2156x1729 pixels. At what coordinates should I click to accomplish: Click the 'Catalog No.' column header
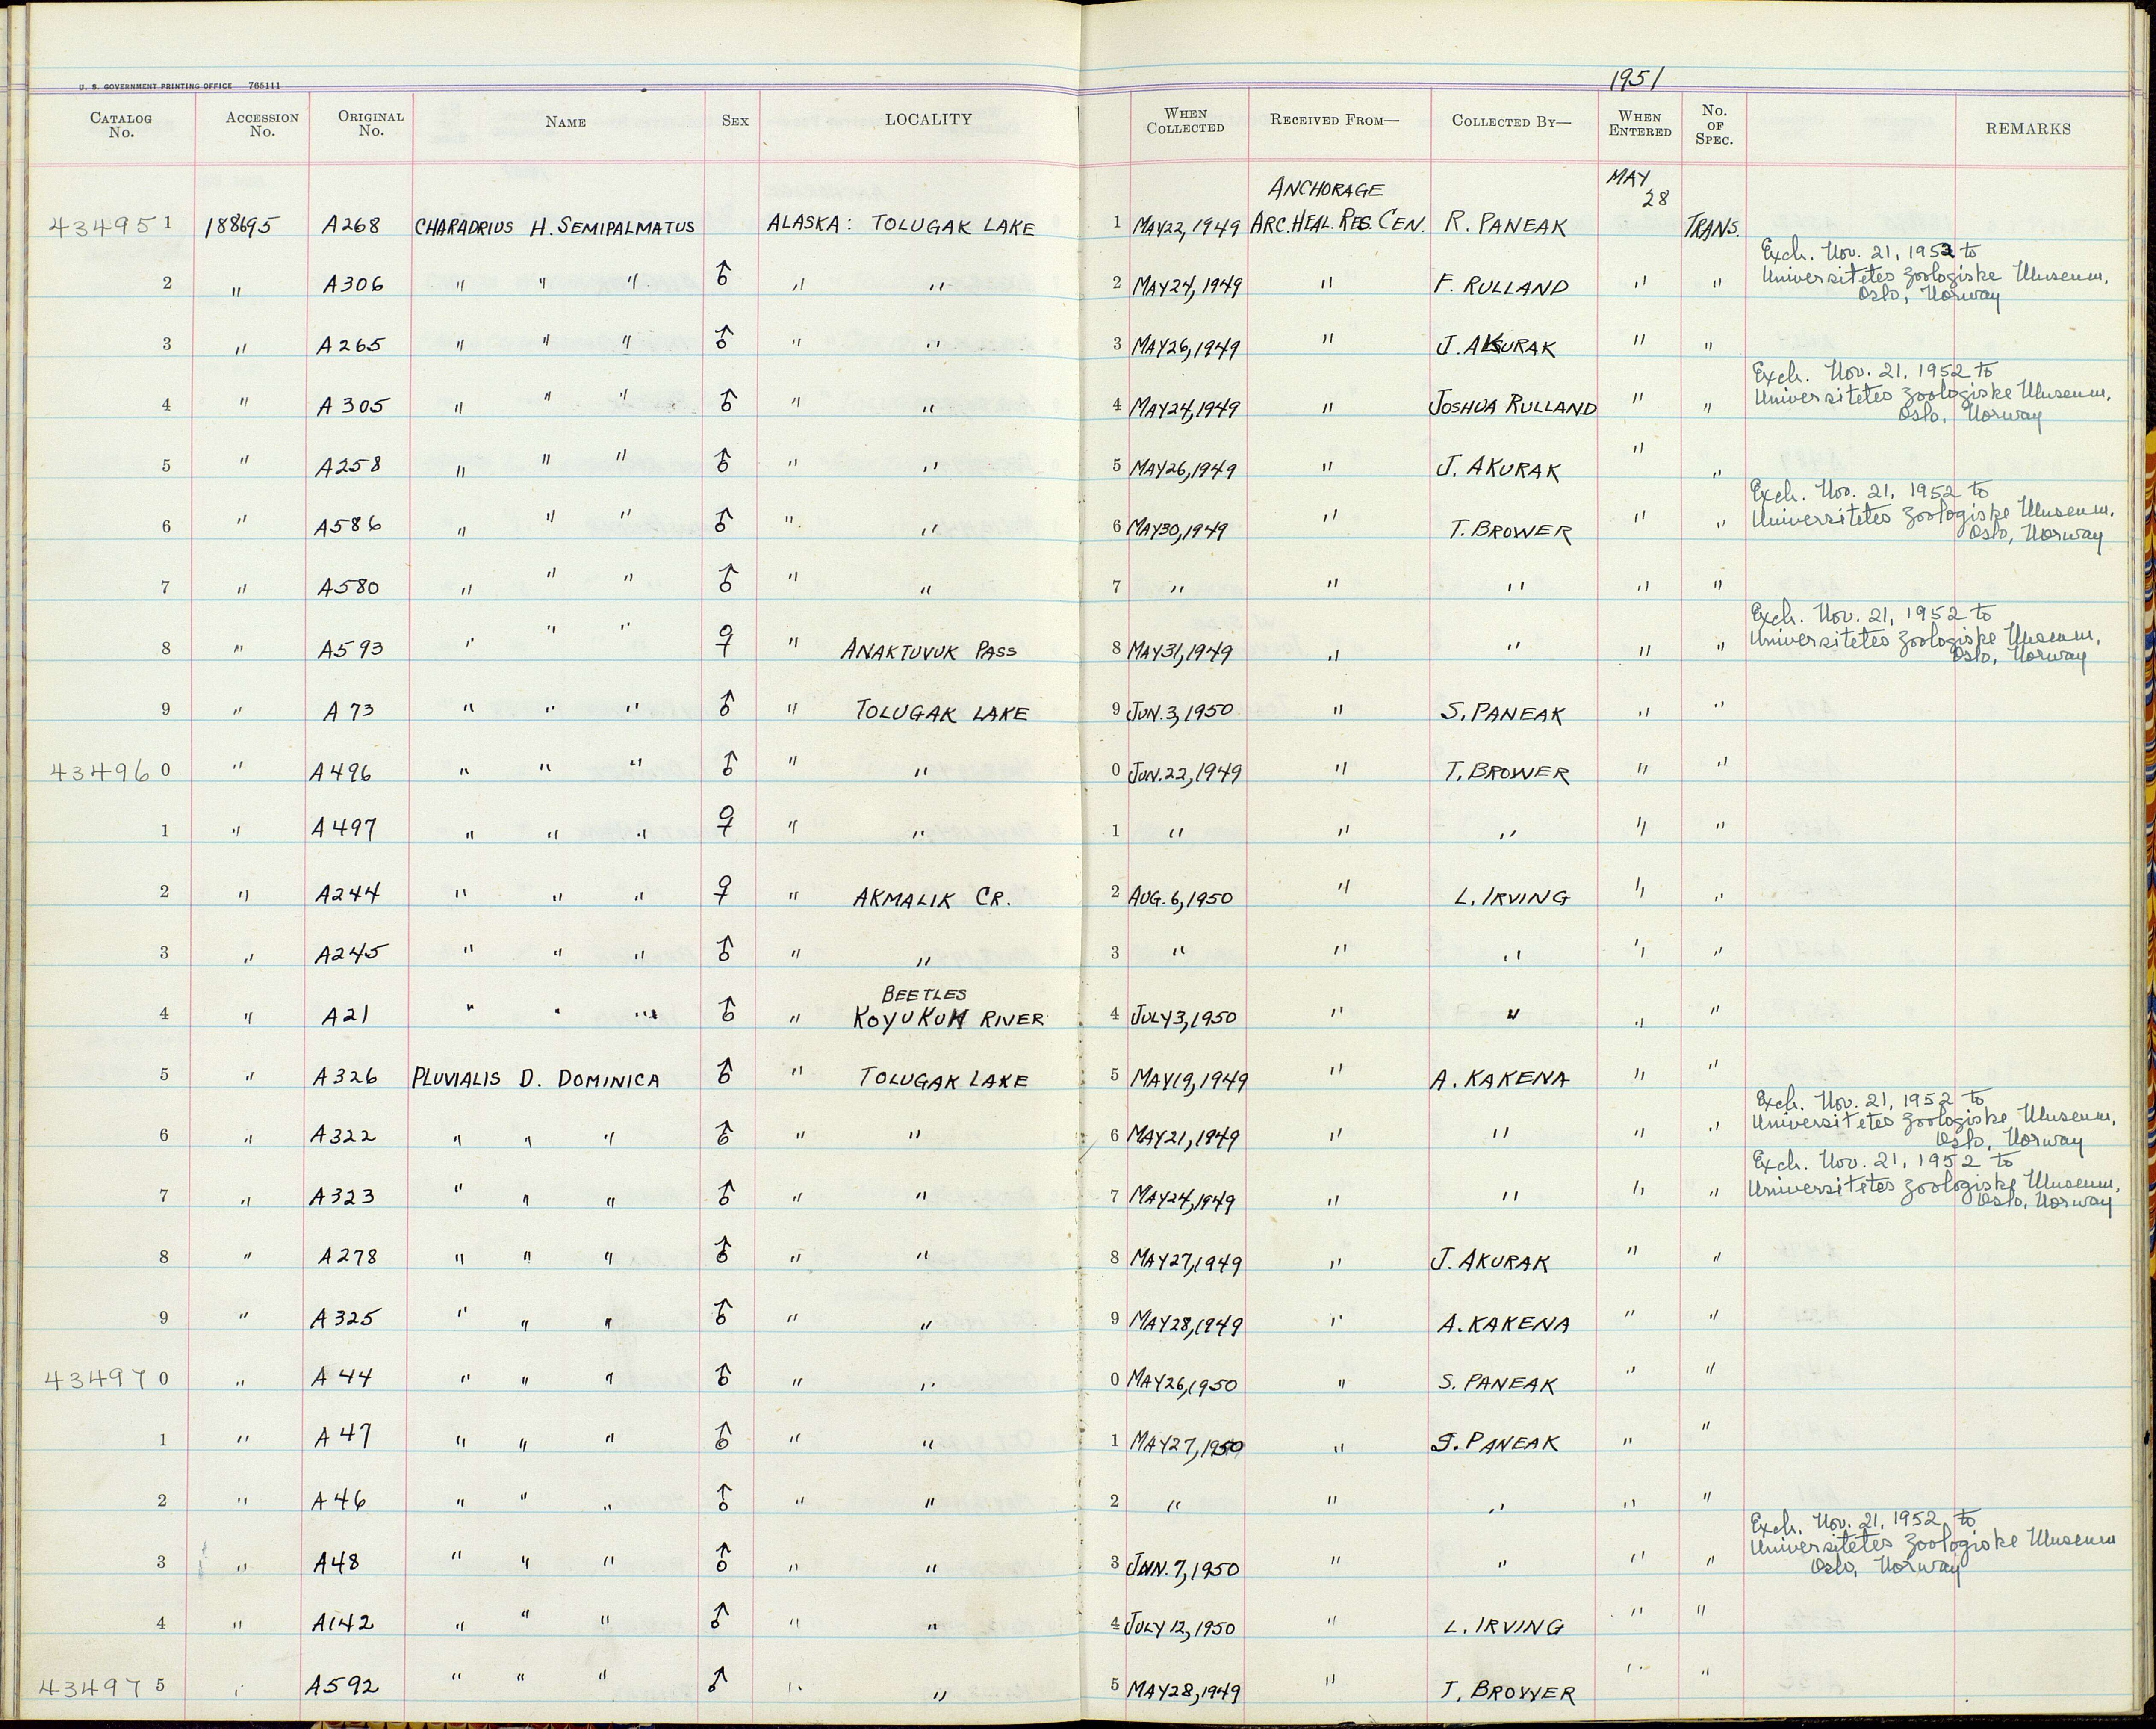pos(121,124)
